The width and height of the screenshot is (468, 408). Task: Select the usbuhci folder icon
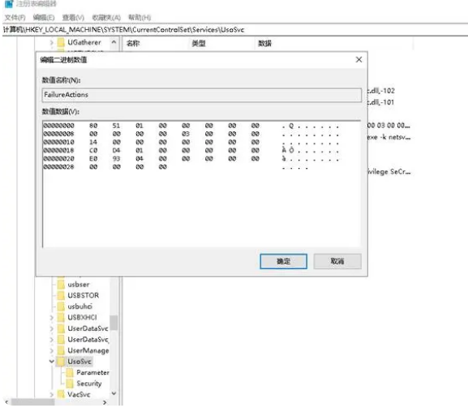click(x=61, y=307)
